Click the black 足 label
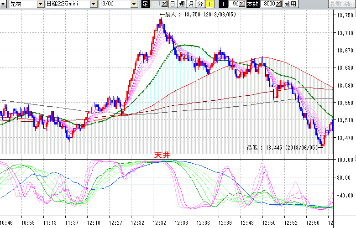356x228 pixels. (x=146, y=4)
